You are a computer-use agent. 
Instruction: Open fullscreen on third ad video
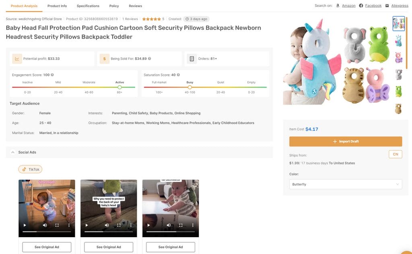(181, 226)
